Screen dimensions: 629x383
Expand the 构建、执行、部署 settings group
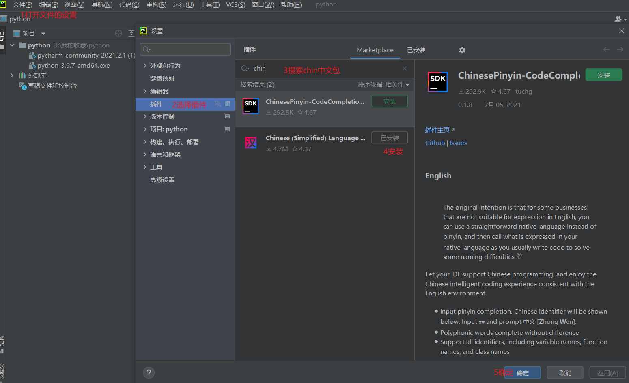pos(145,142)
